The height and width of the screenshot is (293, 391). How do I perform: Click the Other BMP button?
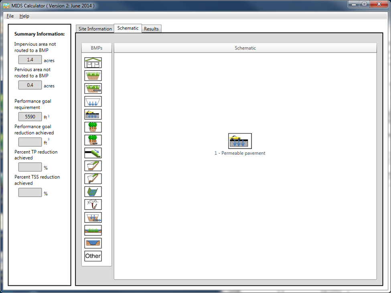(x=93, y=256)
